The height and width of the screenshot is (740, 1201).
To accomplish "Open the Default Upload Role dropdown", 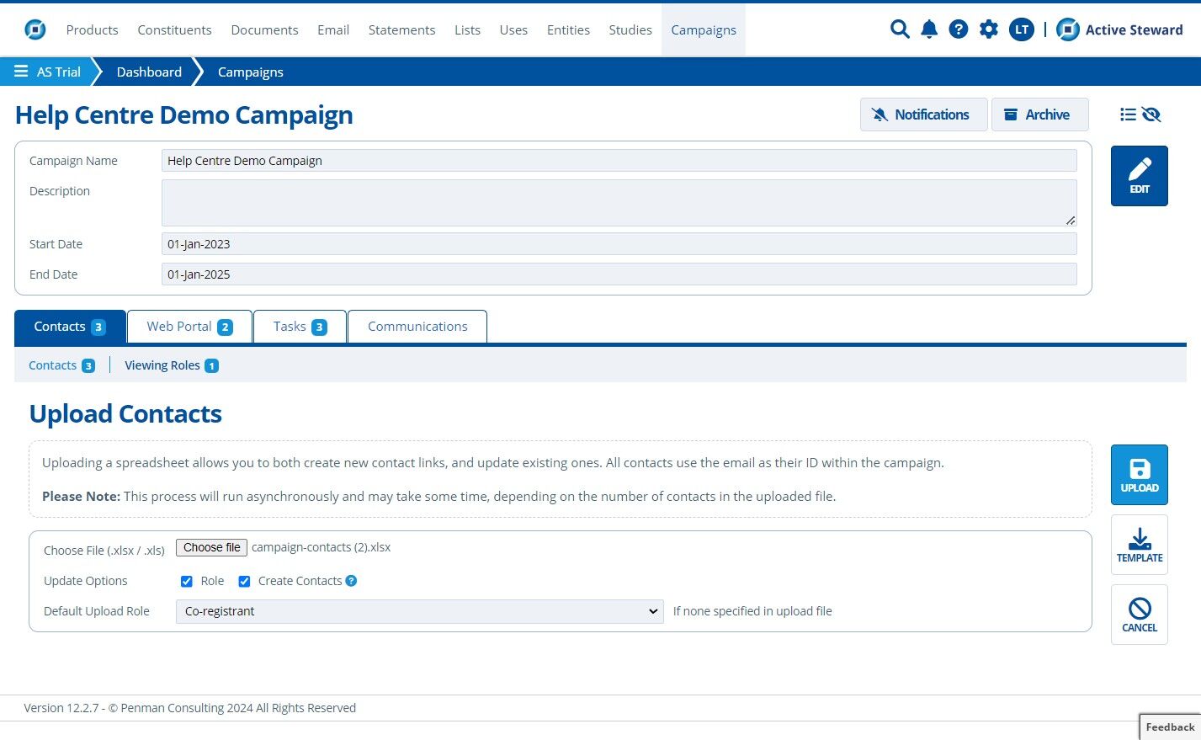I will 419,611.
